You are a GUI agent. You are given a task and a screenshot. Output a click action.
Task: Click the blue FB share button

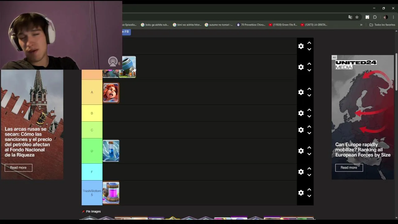pyautogui.click(x=126, y=32)
